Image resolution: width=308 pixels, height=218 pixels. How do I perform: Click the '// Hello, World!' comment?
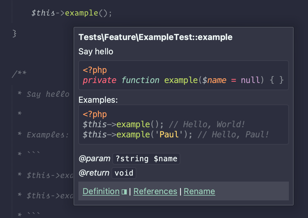click(207, 125)
